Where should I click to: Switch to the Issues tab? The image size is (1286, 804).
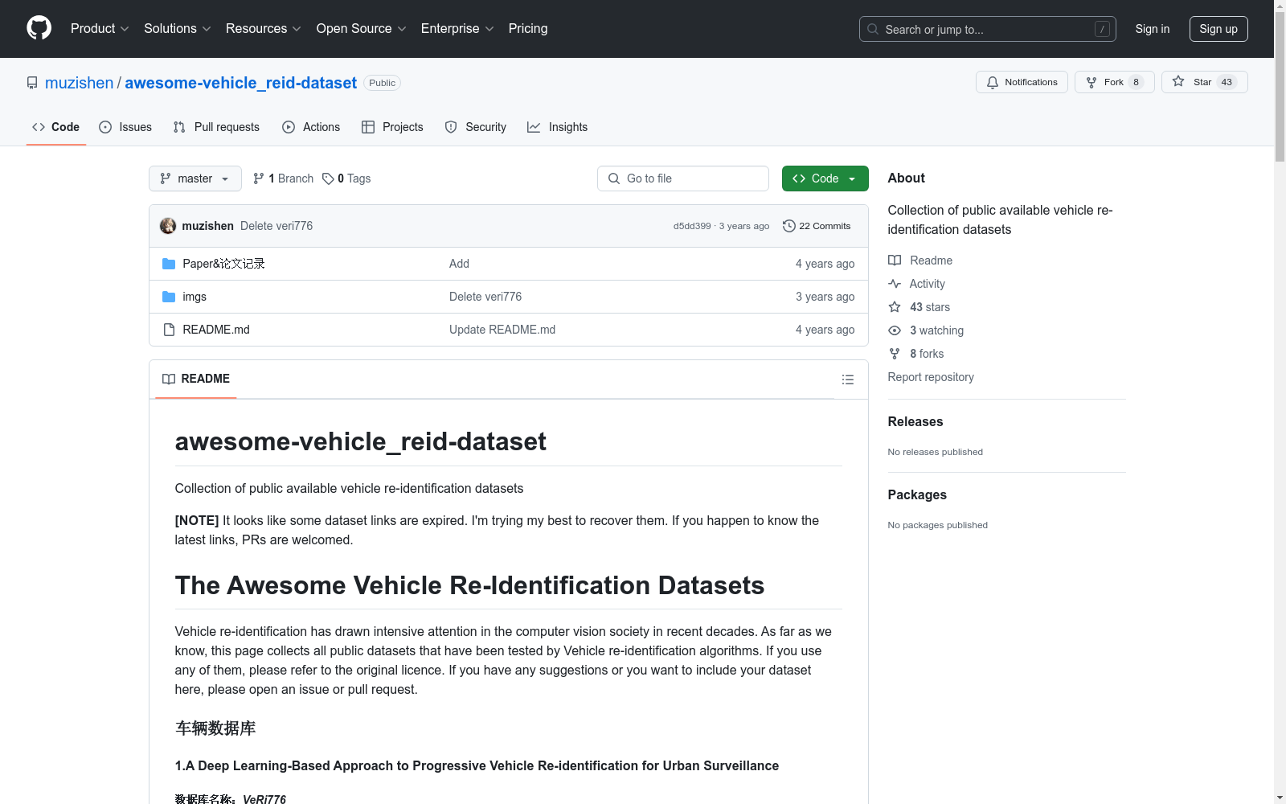pos(125,127)
